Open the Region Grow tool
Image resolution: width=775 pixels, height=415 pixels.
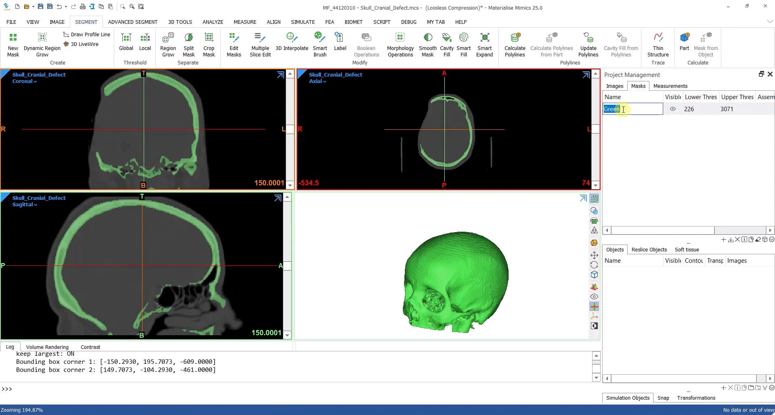168,44
